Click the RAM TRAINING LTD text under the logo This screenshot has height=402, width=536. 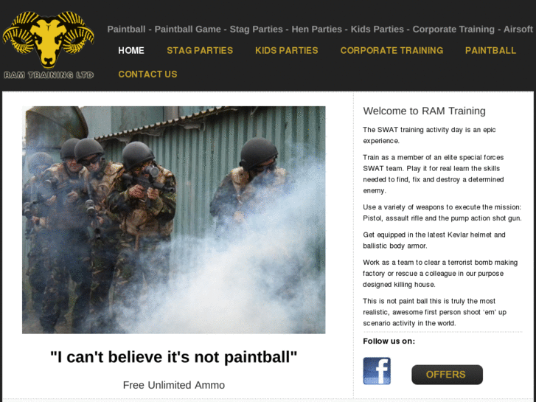click(49, 75)
